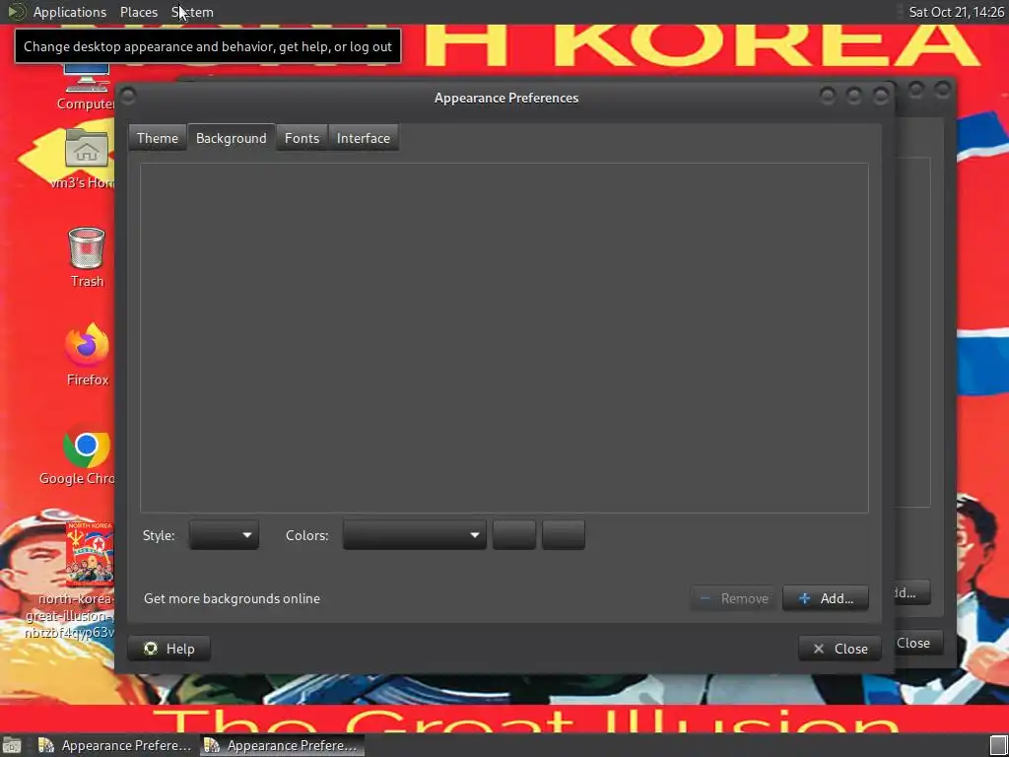Open Help for Appearance Preferences
Image resolution: width=1009 pixels, height=757 pixels.
(169, 649)
